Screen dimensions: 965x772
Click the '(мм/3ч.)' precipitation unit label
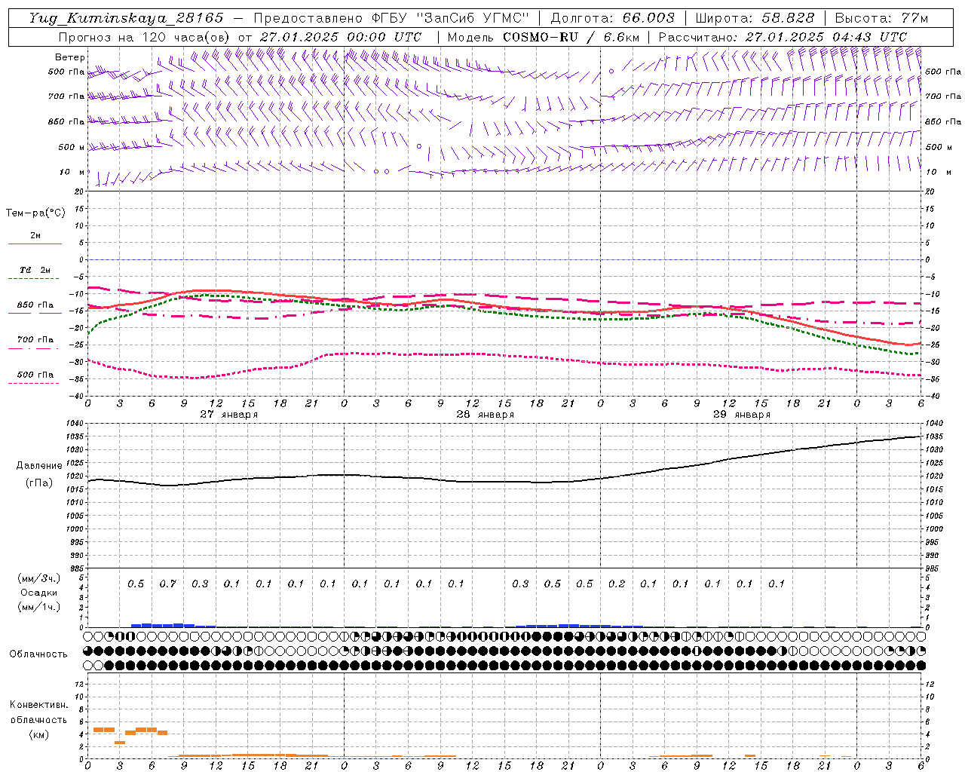tap(39, 578)
